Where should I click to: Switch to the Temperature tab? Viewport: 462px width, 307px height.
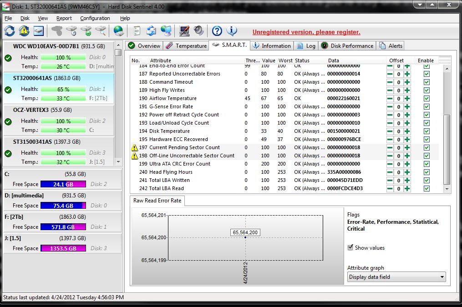pyautogui.click(x=186, y=45)
